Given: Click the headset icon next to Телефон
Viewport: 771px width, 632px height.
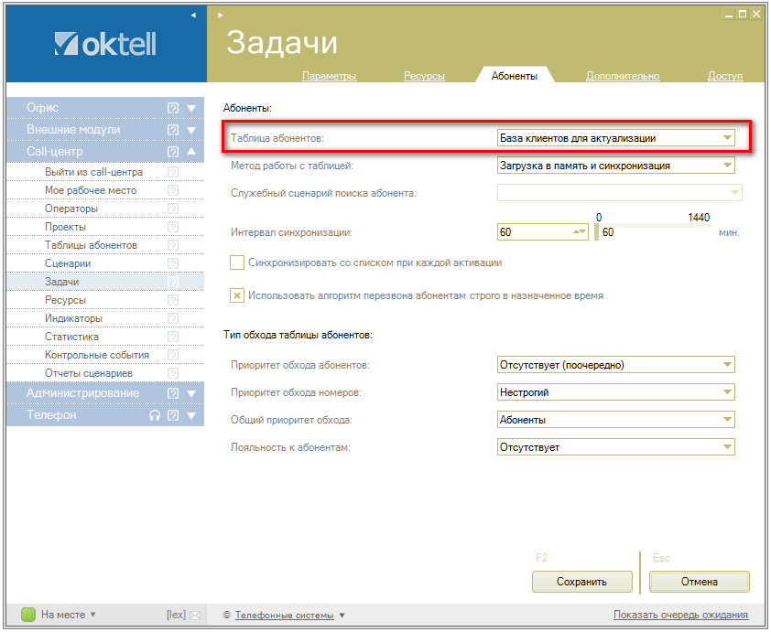Looking at the screenshot, I should pyautogui.click(x=155, y=415).
